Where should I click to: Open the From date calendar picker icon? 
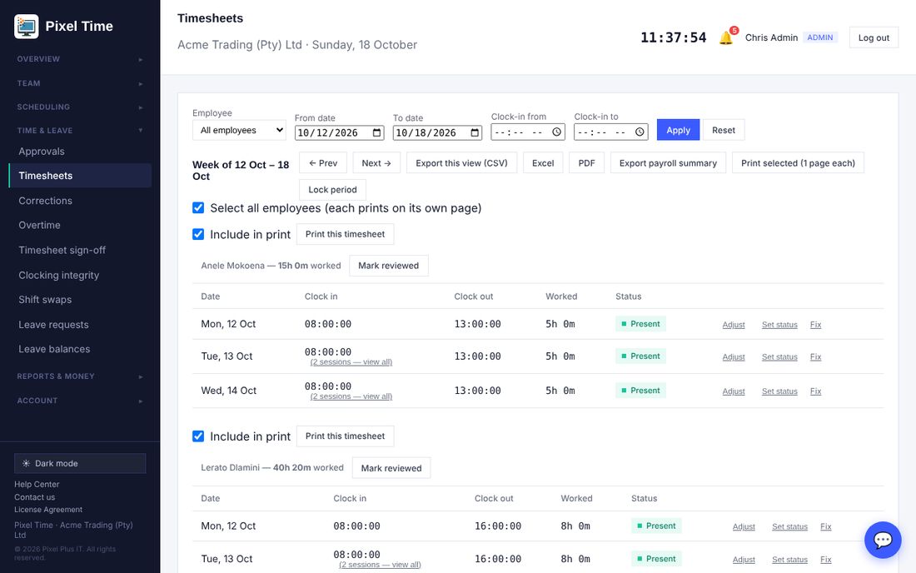tap(377, 132)
